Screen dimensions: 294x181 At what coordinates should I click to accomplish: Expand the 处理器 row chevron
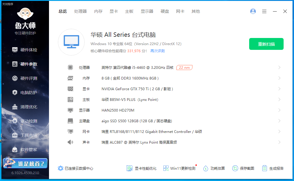(x=279, y=67)
